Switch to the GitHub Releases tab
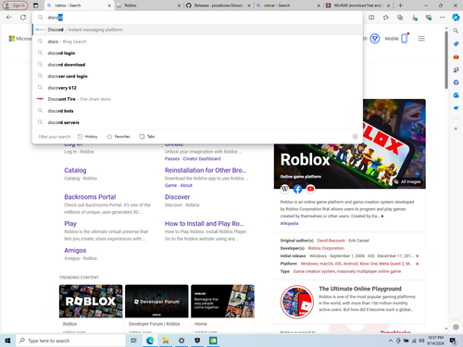 point(219,6)
